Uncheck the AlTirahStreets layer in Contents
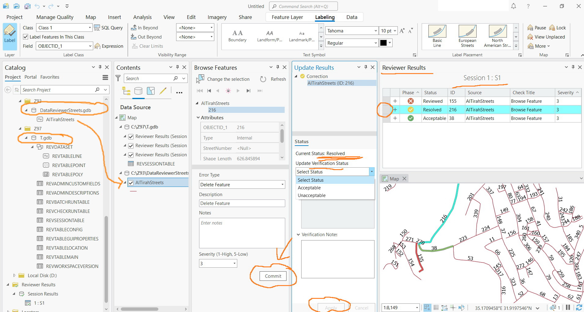This screenshot has width=584, height=312. tap(131, 182)
